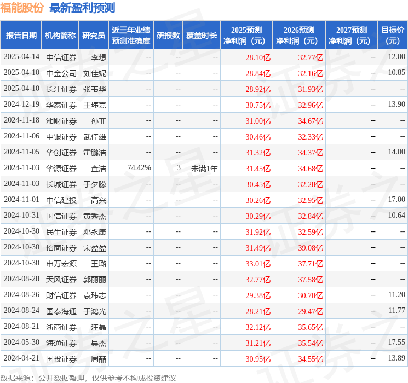The width and height of the screenshot is (408, 383).
Task: Click the 中金公司 institution cell
Action: pos(61,73)
